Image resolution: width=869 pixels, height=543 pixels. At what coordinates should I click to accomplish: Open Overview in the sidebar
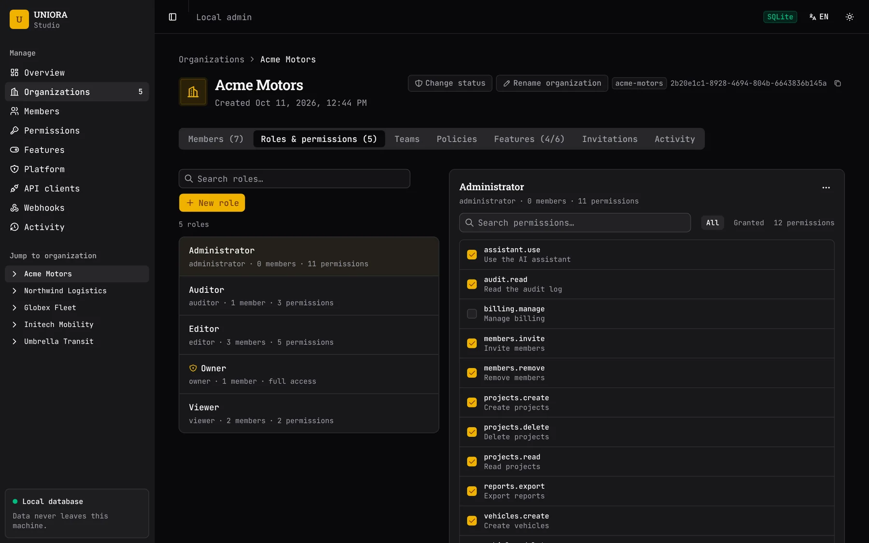coord(77,72)
